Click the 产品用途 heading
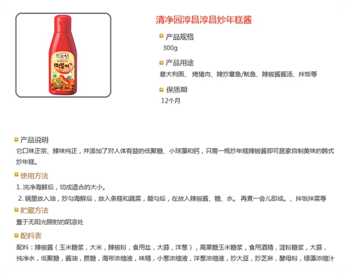 tap(179, 63)
